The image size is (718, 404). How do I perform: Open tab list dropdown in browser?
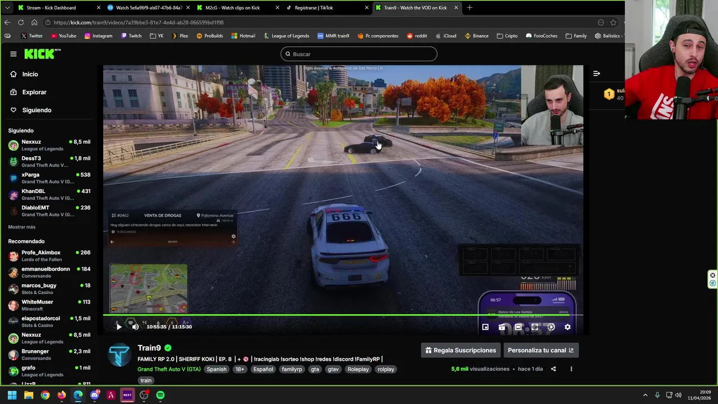pos(7,8)
